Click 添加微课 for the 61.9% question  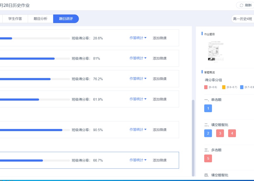pyautogui.click(x=159, y=99)
